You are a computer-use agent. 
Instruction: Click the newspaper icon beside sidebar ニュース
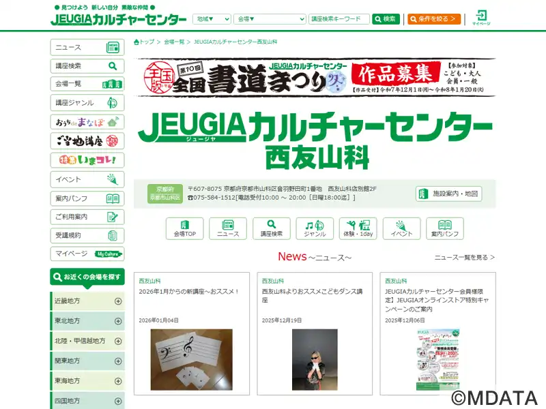113,47
